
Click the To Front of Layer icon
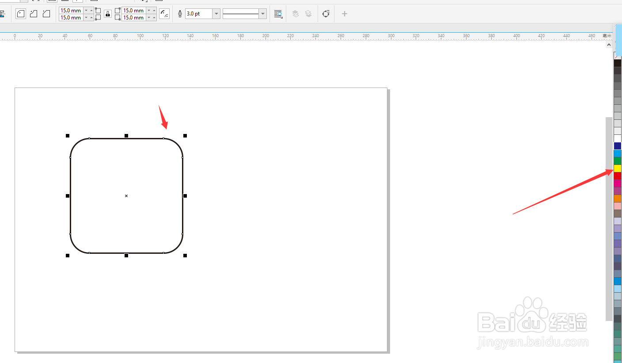click(x=296, y=14)
